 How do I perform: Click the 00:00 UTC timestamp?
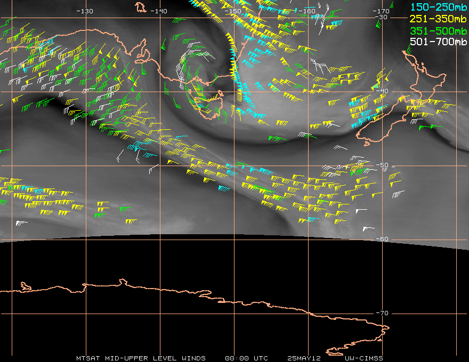[x=246, y=358]
